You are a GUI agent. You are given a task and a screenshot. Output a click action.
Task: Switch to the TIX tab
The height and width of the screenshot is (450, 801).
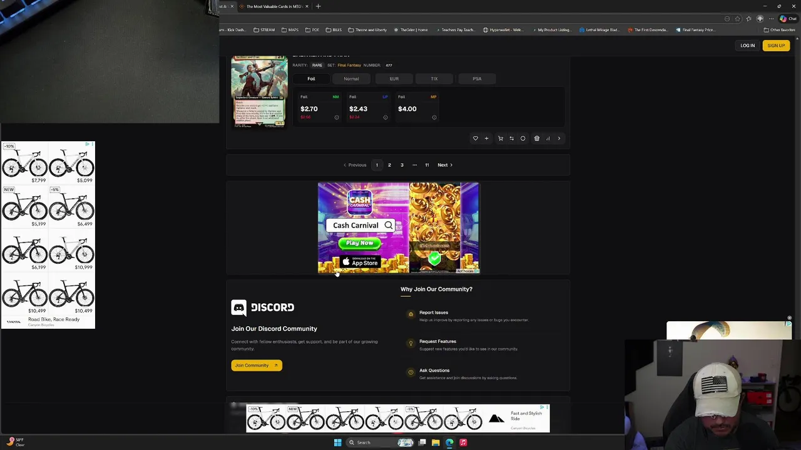click(434, 79)
